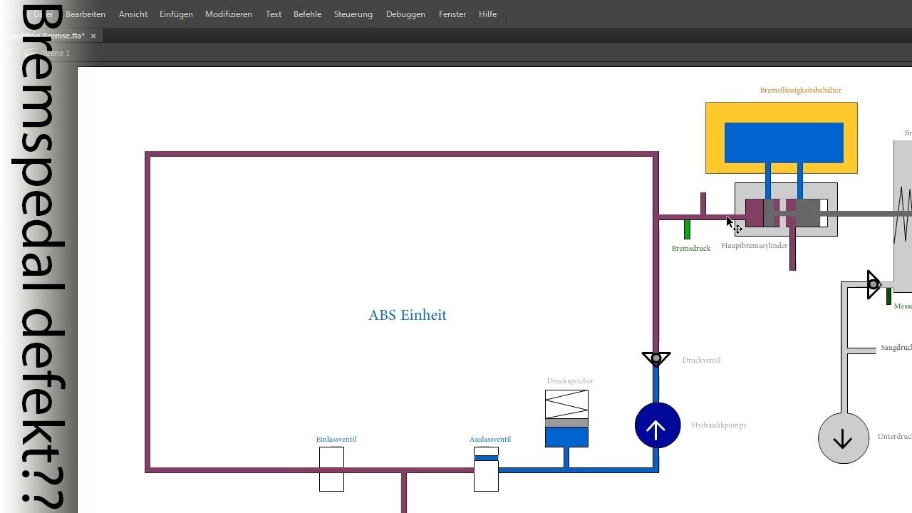This screenshot has height=513, width=912.
Task: Select the yellow brake fluid reservoir
Action: [x=782, y=138]
